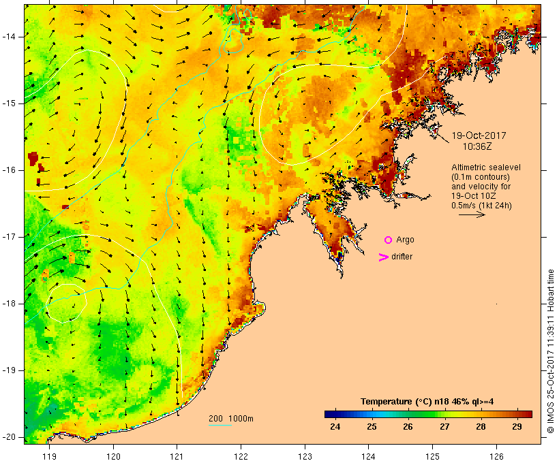Image resolution: width=559 pixels, height=463 pixels.
Task: Click the colorbar tick label '24'
Action: 335,427
